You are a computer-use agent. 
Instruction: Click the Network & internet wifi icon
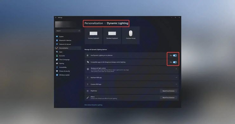click(x=57, y=44)
